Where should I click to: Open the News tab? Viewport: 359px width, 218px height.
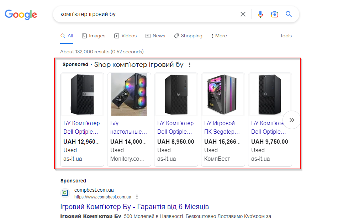coord(155,36)
